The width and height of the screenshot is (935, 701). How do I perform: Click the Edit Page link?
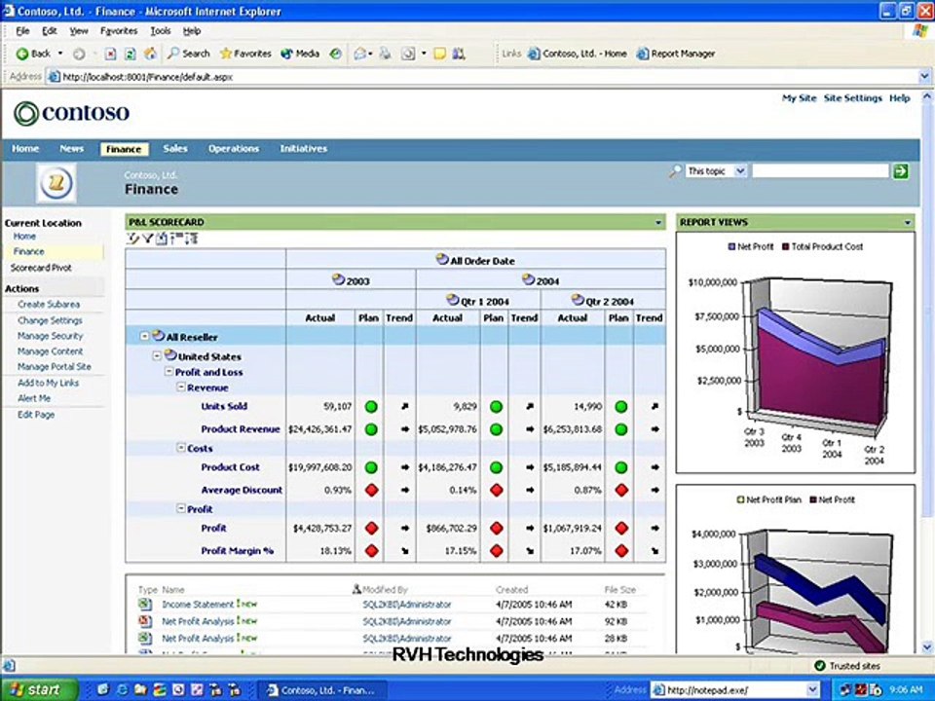coord(36,415)
